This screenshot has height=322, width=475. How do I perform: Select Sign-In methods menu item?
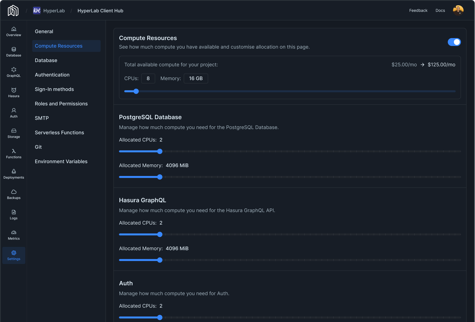(66, 89)
